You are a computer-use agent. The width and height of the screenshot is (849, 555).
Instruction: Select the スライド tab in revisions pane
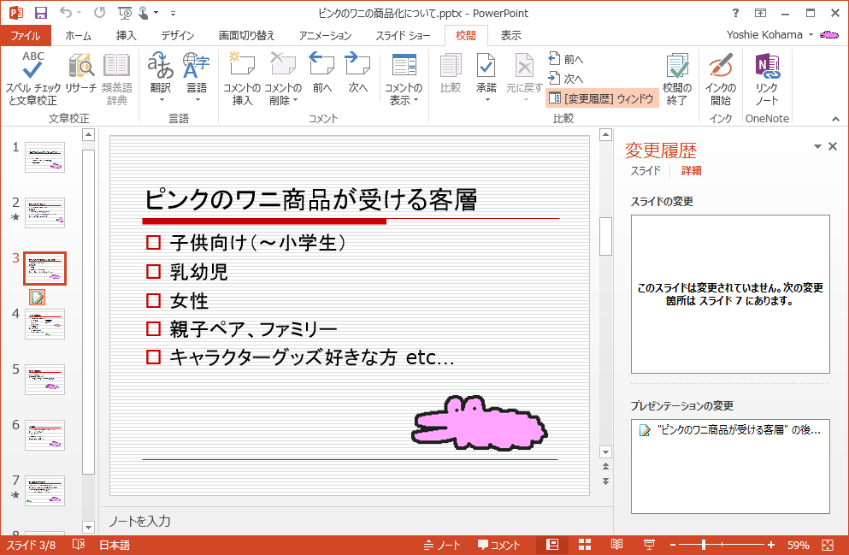pos(646,171)
